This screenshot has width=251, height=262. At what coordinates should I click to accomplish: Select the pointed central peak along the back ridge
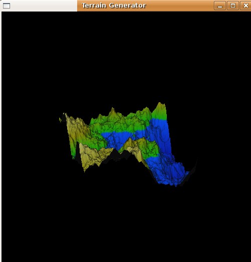112,112
